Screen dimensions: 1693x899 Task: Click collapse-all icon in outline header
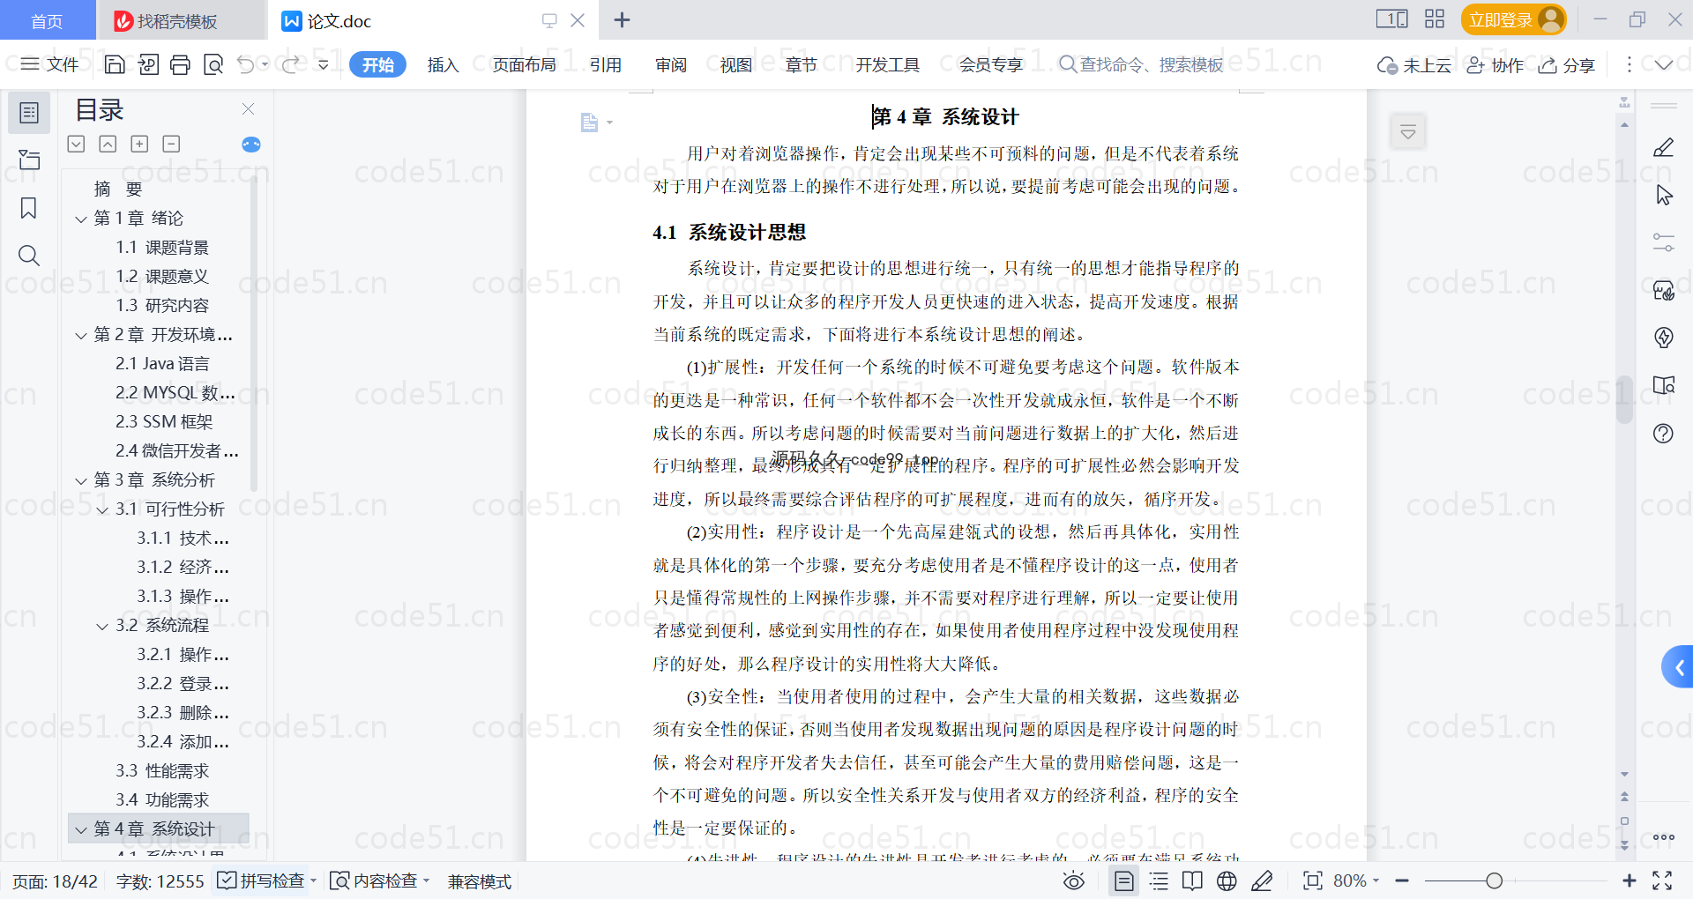click(108, 144)
